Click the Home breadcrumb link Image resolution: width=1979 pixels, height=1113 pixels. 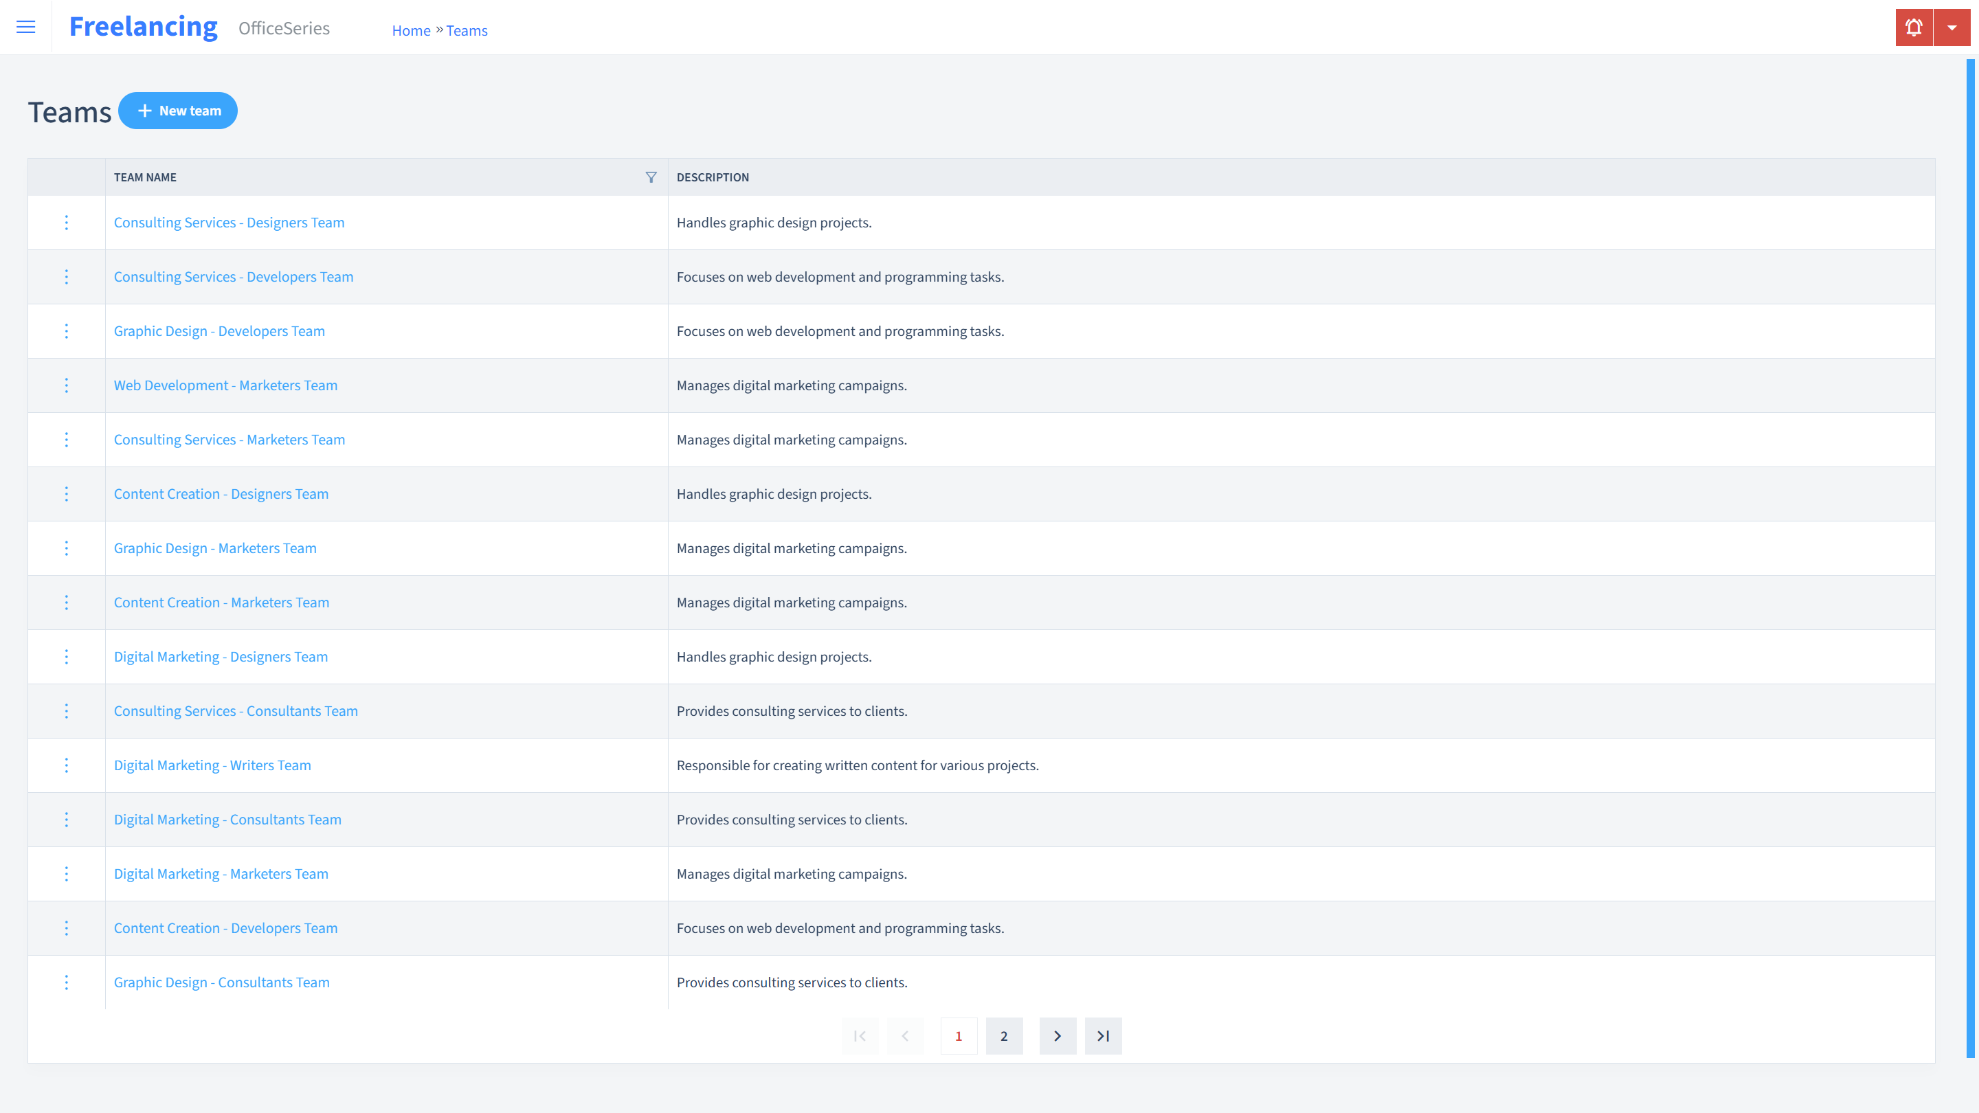coord(409,30)
